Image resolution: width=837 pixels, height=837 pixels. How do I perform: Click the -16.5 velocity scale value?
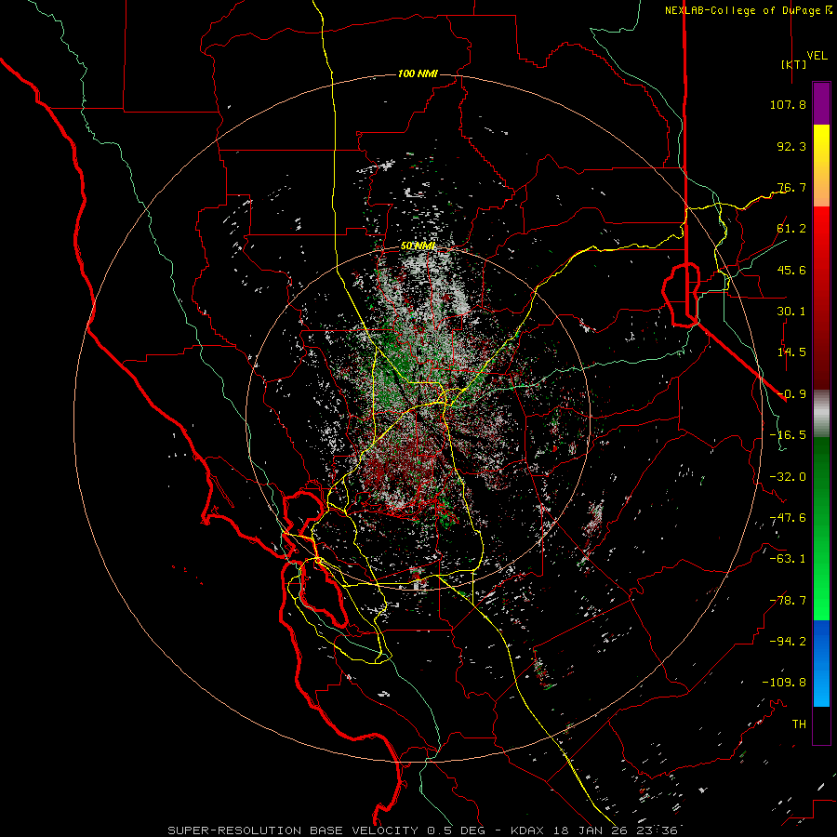tap(788, 435)
